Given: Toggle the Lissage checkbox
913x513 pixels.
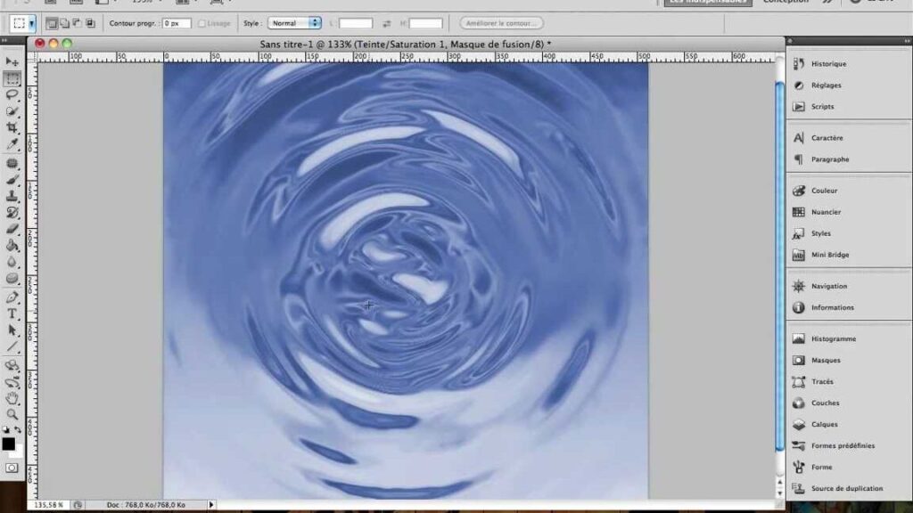Looking at the screenshot, I should [x=202, y=23].
